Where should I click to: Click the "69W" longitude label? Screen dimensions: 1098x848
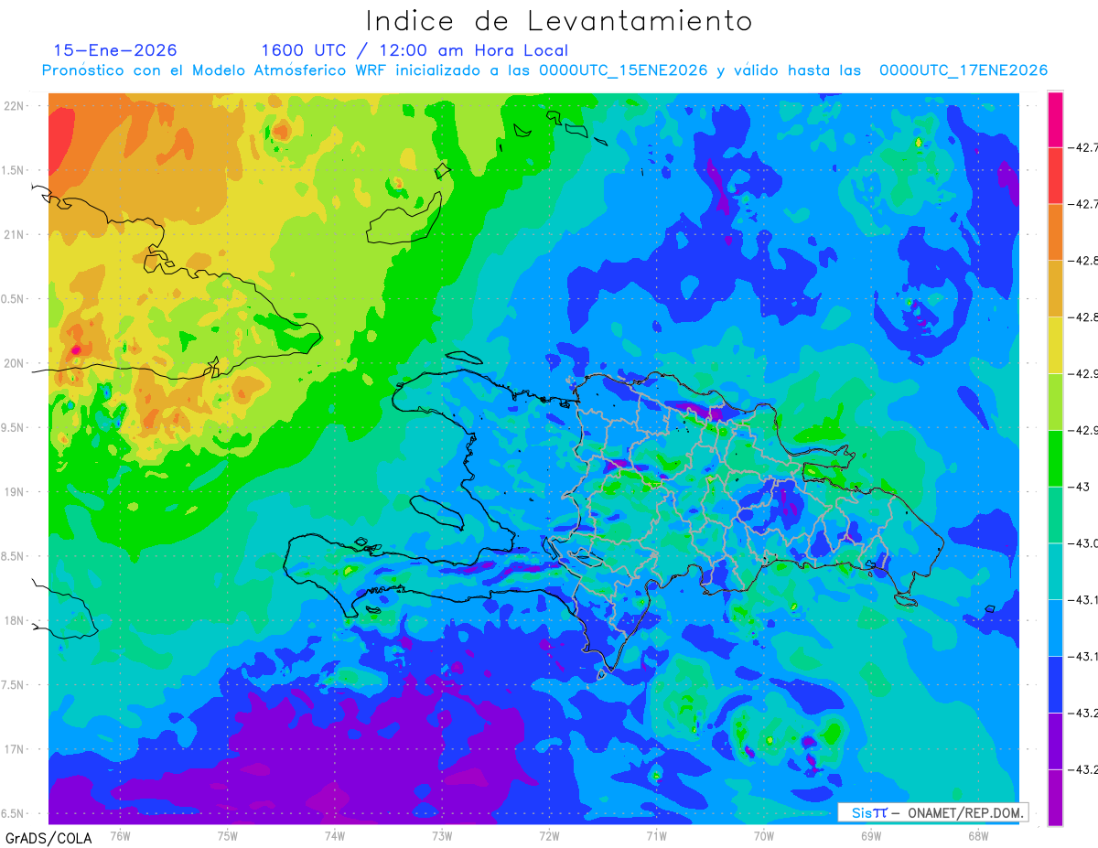click(x=871, y=836)
